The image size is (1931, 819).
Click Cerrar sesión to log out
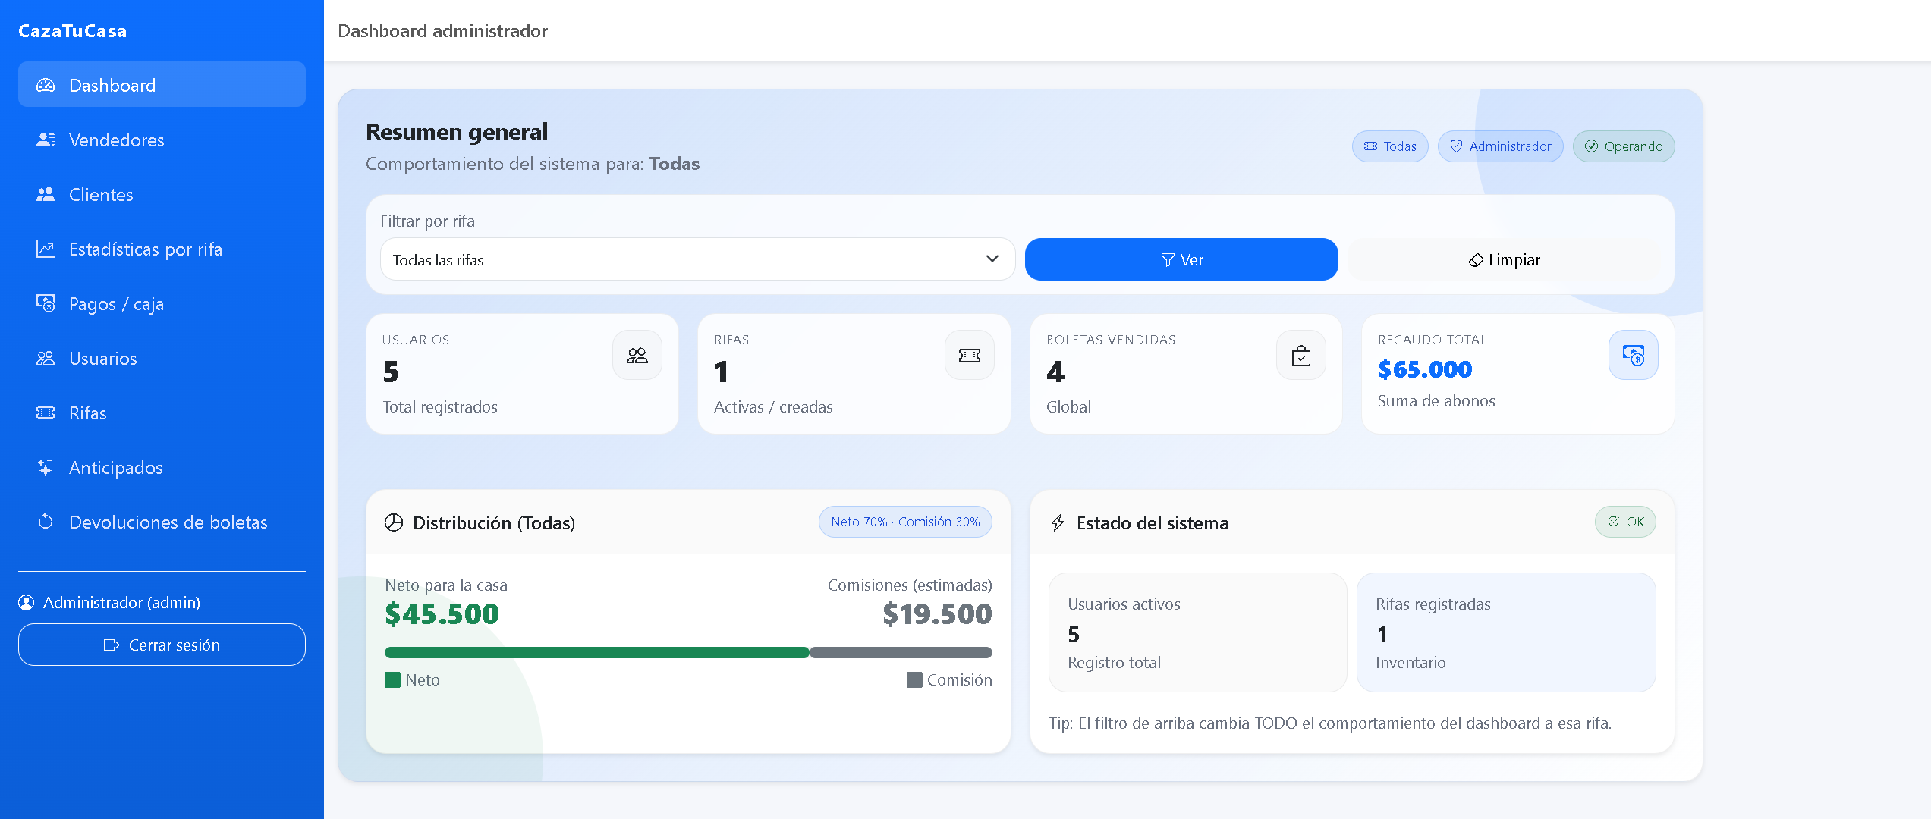(x=162, y=645)
